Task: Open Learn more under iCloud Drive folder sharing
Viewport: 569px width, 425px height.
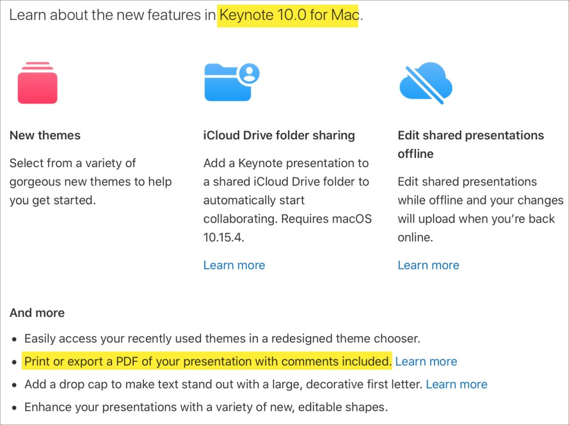Action: coord(234,265)
